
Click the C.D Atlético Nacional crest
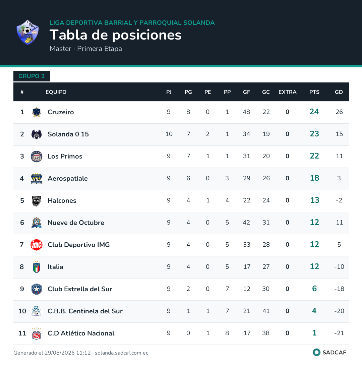point(37,333)
